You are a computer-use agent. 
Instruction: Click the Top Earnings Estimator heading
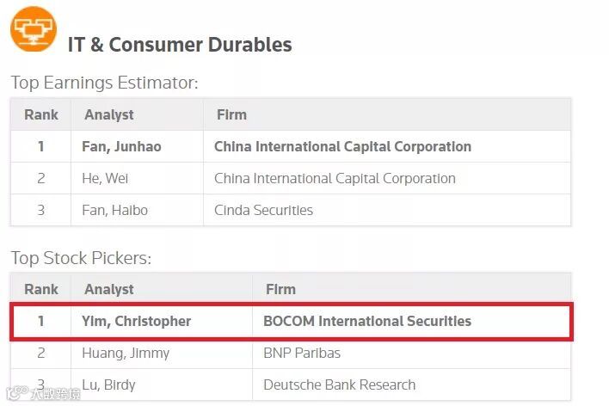[x=104, y=83]
